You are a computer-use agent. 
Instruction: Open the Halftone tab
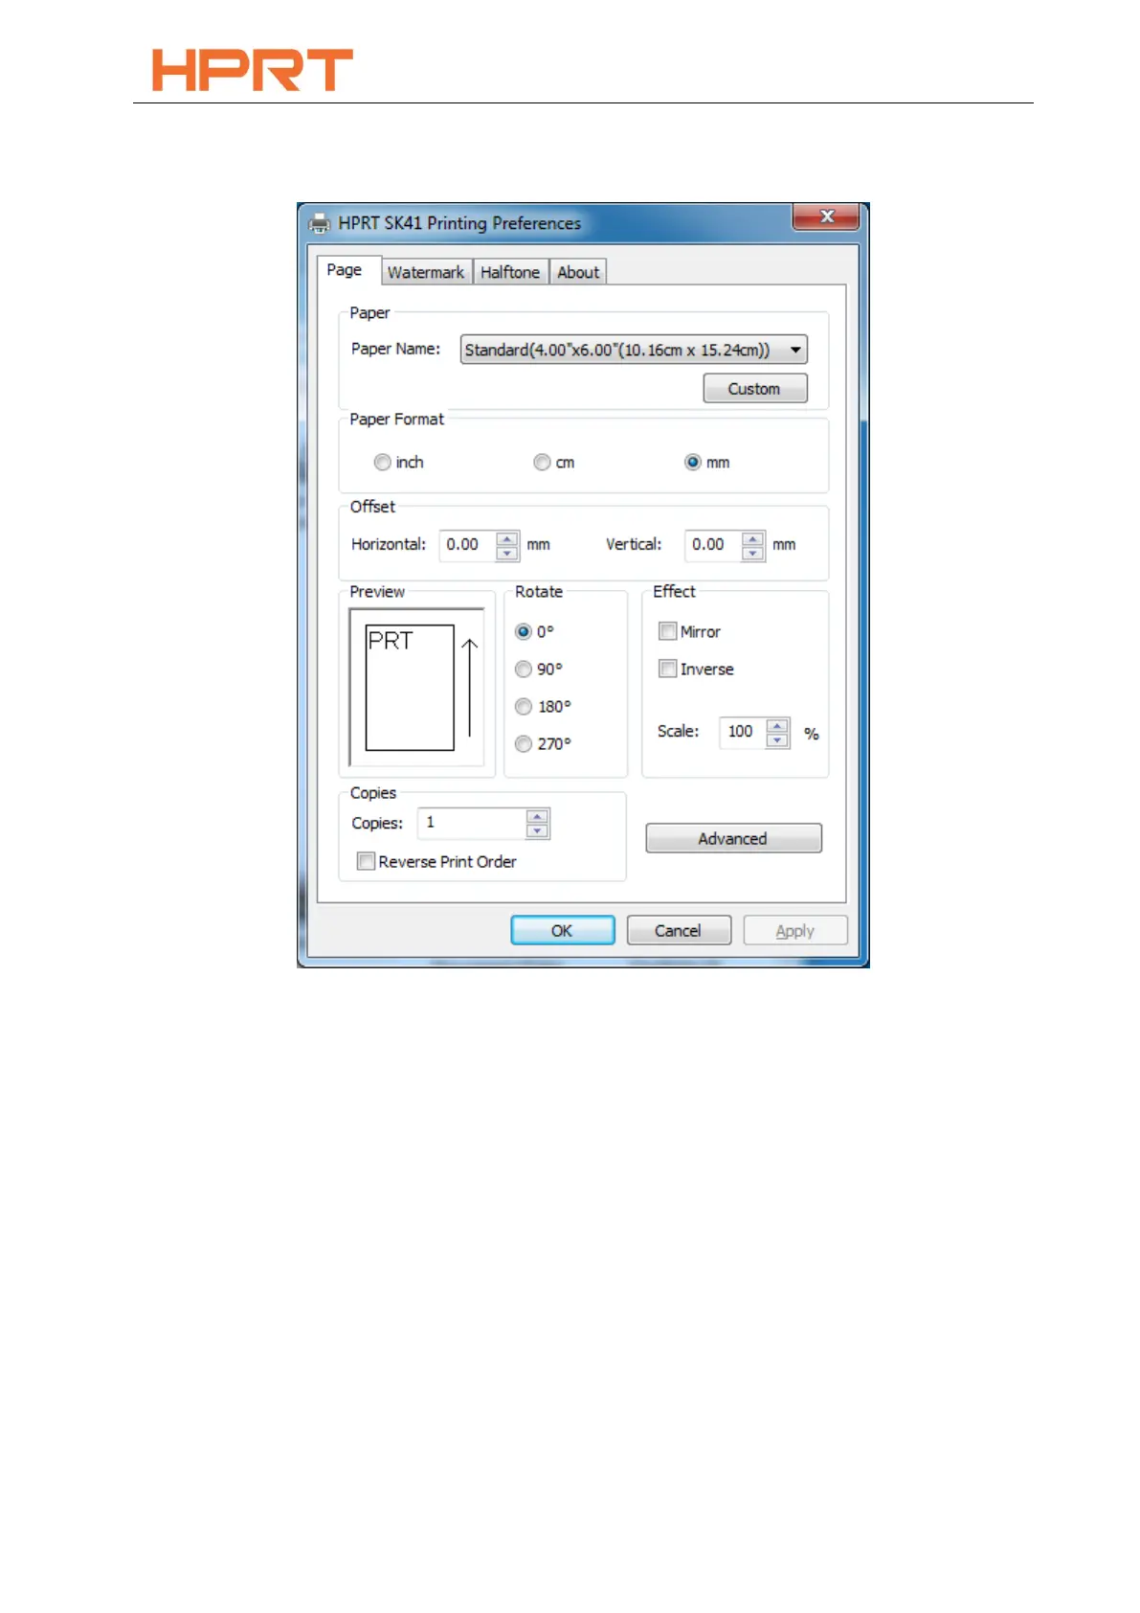click(510, 272)
